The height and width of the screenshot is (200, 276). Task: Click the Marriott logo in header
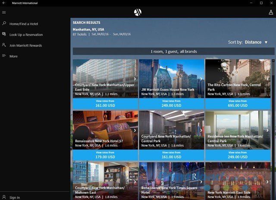coord(138,12)
